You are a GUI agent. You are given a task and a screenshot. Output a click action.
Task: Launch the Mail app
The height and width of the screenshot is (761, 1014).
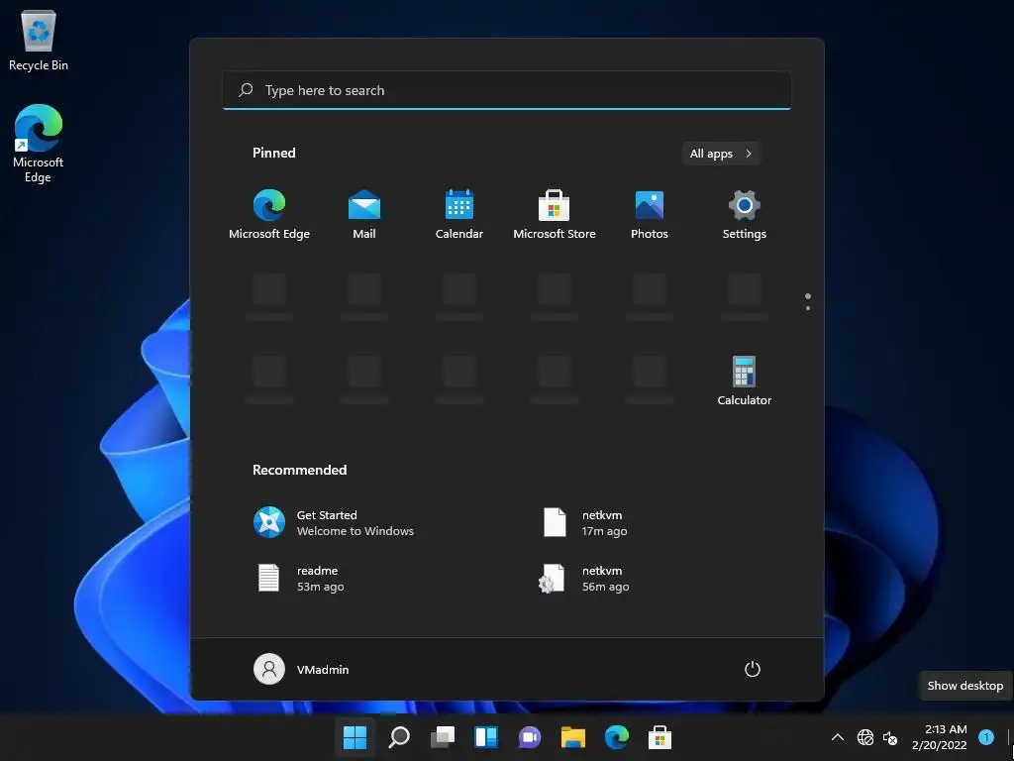[x=364, y=214]
